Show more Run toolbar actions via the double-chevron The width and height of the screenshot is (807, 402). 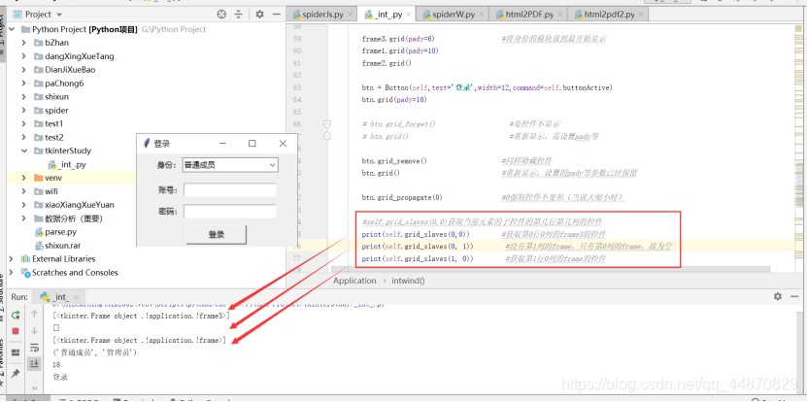pyautogui.click(x=35, y=387)
